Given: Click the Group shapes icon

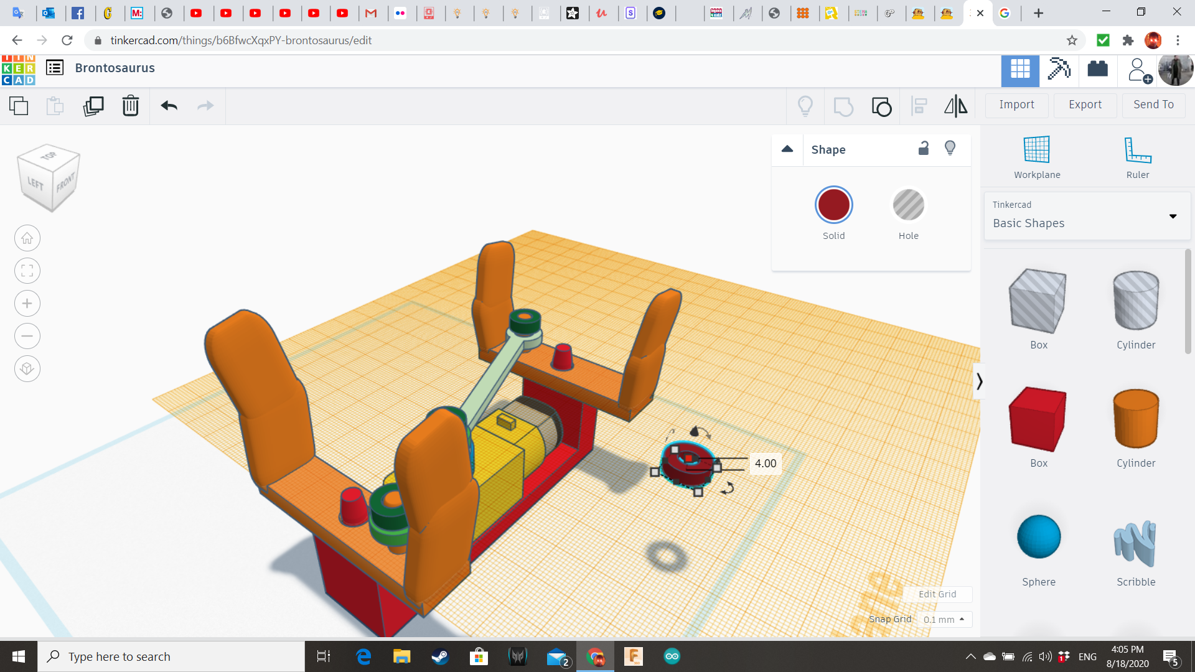Looking at the screenshot, I should (843, 106).
